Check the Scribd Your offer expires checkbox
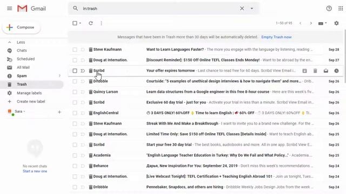The image size is (346, 194). point(75,71)
